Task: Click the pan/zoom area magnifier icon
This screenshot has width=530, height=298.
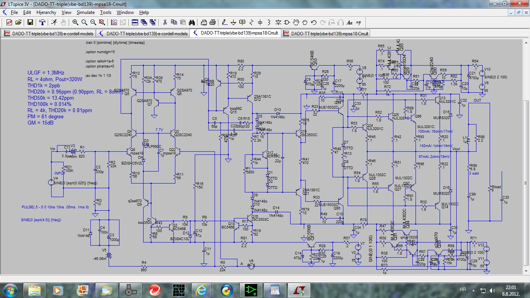Action: (x=84, y=22)
